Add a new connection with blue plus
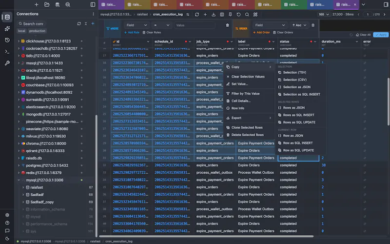Screen dimensions: 390x244 (x=93, y=23)
